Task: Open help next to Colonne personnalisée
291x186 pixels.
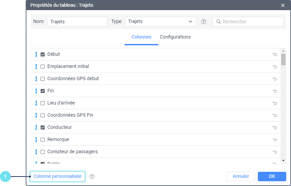Action: point(92,177)
